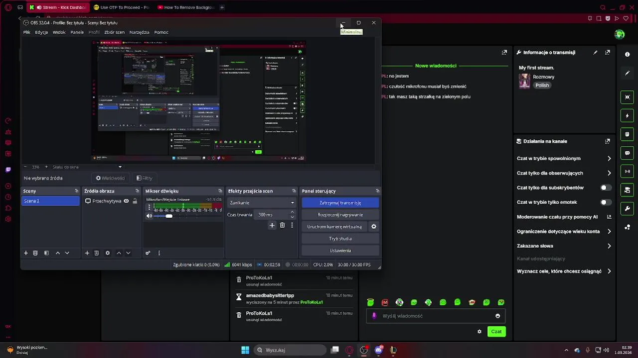Open zoom level dropdown under preview
The image size is (638, 358).
tap(120, 167)
